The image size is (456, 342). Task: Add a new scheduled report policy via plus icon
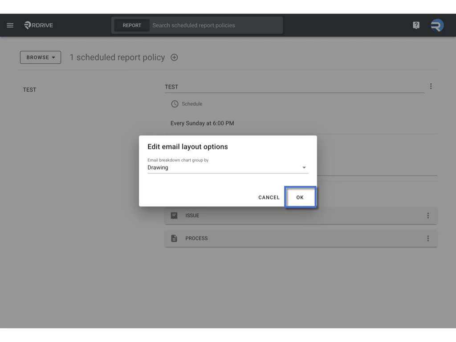tap(174, 57)
